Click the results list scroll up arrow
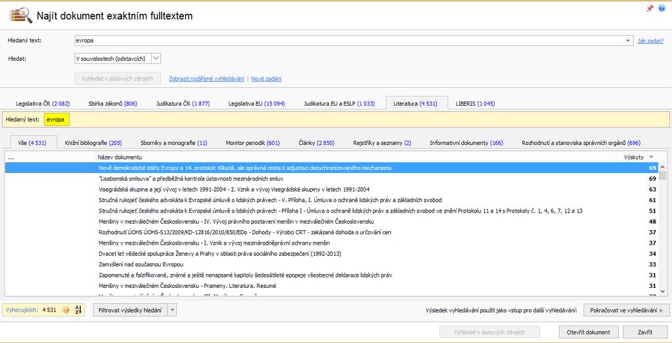Viewport: 672px width, 343px height. pyautogui.click(x=663, y=168)
